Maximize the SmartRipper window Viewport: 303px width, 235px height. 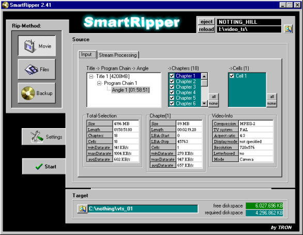[x=290, y=5]
